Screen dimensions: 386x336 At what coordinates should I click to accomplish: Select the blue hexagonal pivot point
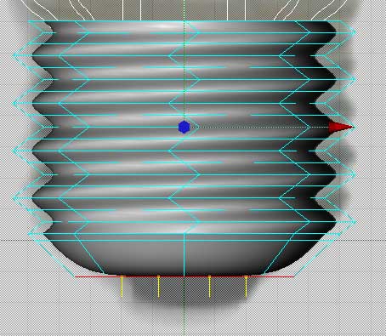[184, 127]
